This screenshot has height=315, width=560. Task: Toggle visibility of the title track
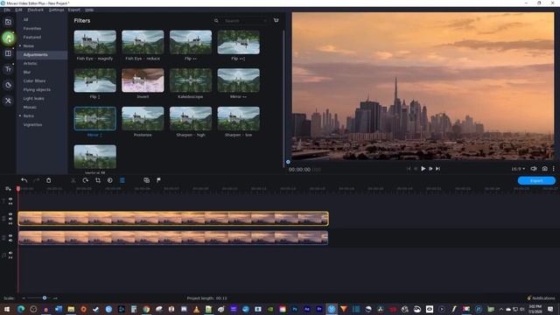pos(10,199)
